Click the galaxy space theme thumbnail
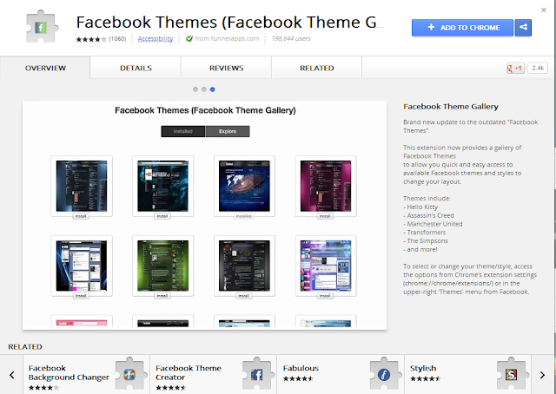556x394 pixels. pyautogui.click(x=244, y=186)
